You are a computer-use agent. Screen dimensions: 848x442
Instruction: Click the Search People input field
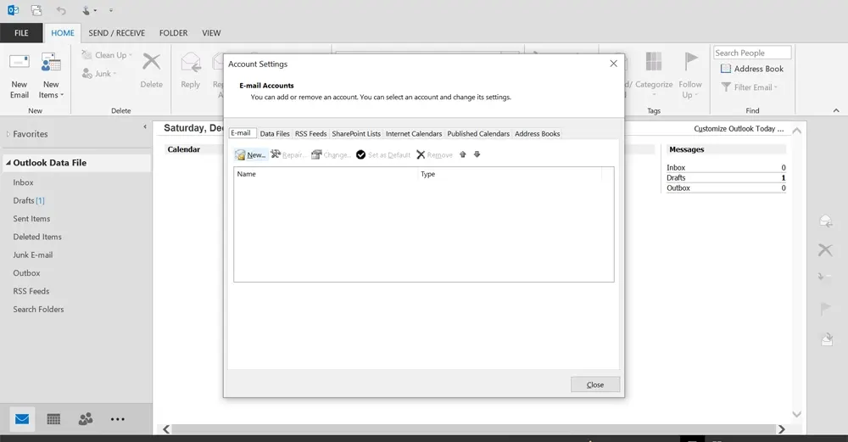click(x=752, y=53)
